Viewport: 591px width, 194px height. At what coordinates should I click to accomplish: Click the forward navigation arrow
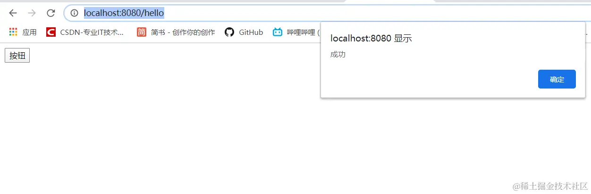click(32, 13)
